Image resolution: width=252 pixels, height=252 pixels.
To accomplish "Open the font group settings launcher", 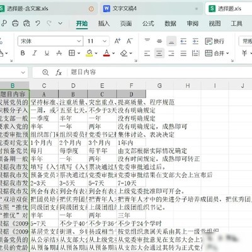I will pos(136,60).
